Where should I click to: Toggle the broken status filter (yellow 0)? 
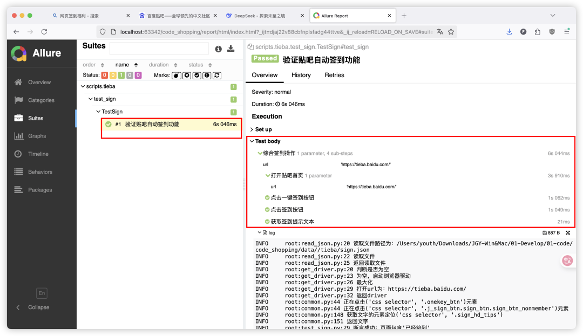point(113,75)
